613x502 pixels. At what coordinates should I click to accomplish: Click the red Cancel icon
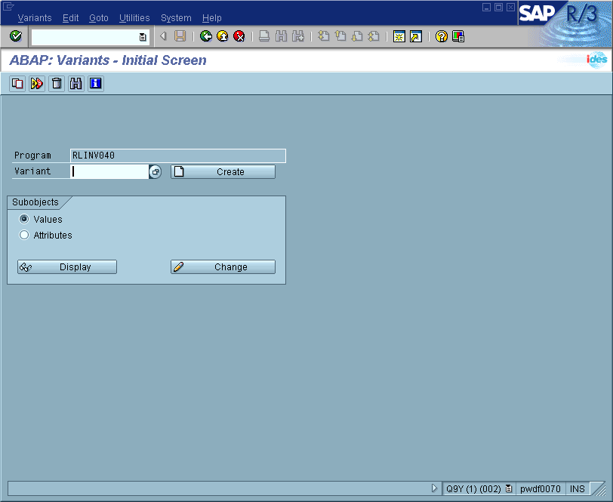tap(239, 36)
